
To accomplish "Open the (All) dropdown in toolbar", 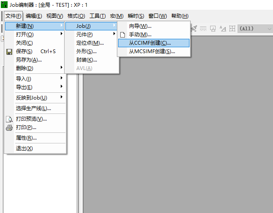I will point(255,29).
